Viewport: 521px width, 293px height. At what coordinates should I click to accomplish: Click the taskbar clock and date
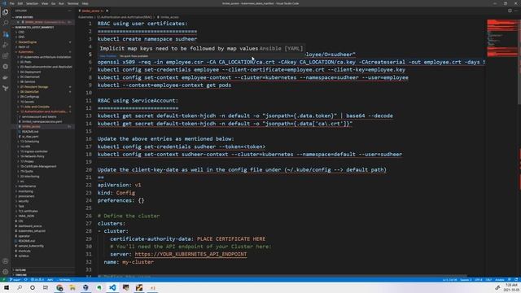click(x=511, y=287)
